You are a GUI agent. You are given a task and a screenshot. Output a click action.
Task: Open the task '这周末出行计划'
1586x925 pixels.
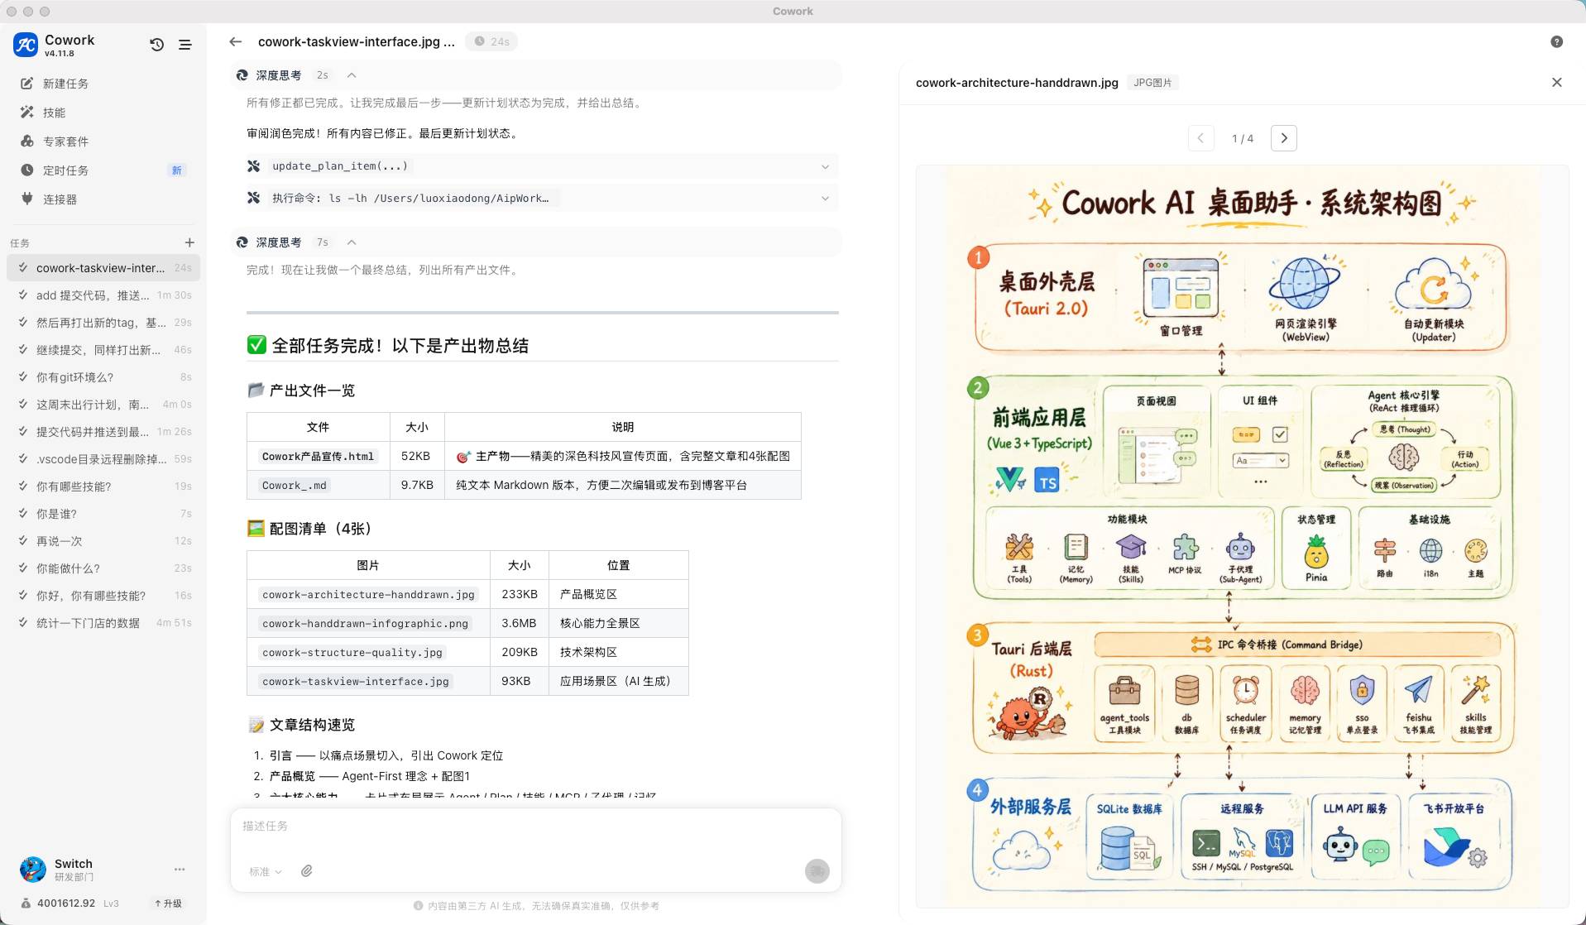(103, 405)
